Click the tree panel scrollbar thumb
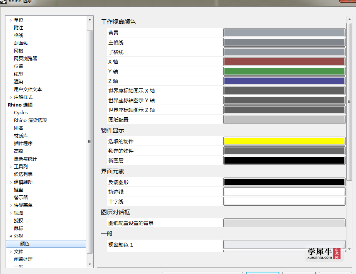Image resolution: width=356 pixels, height=274 pixels. [90, 142]
